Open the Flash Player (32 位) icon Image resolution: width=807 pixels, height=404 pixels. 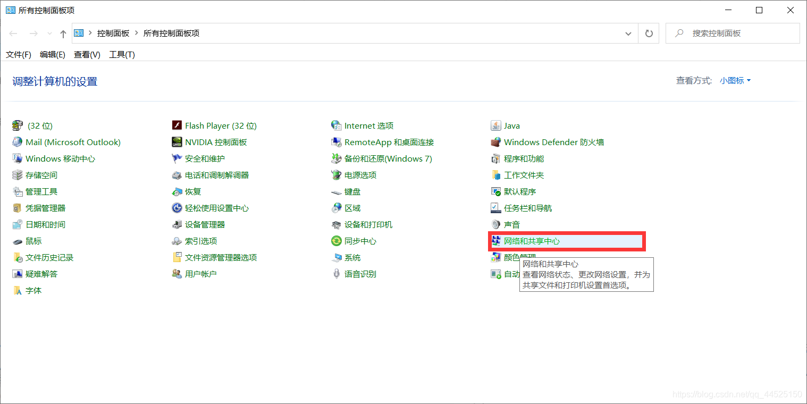177,125
